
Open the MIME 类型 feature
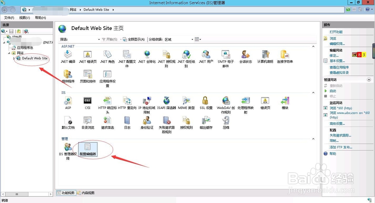(186, 103)
